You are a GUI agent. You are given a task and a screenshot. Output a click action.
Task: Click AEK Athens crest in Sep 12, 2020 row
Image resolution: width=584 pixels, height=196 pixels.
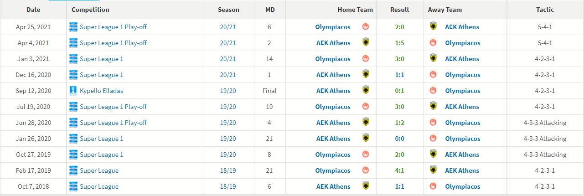(366, 91)
